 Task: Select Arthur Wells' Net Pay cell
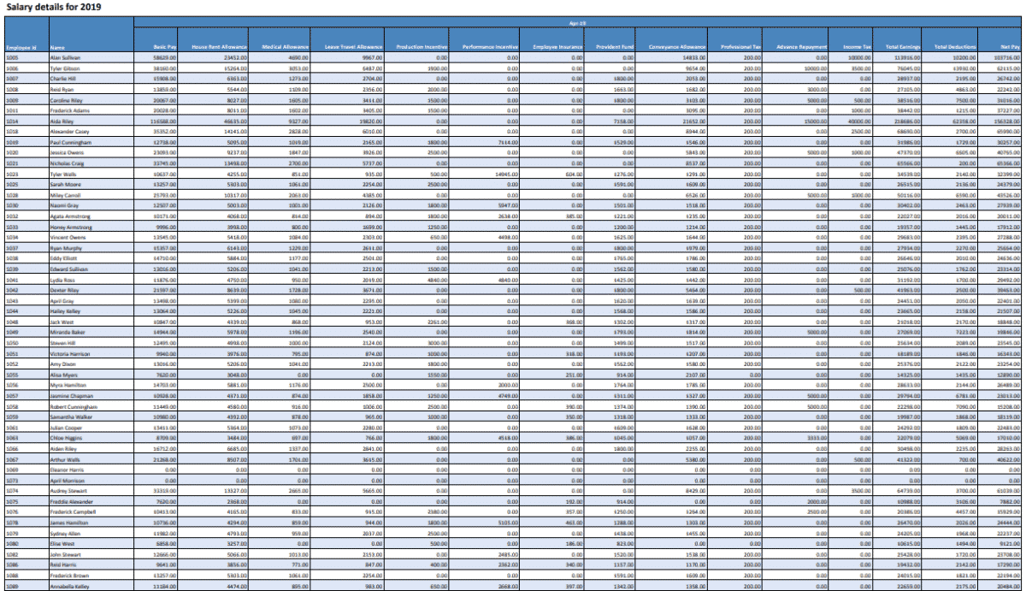click(1002, 459)
